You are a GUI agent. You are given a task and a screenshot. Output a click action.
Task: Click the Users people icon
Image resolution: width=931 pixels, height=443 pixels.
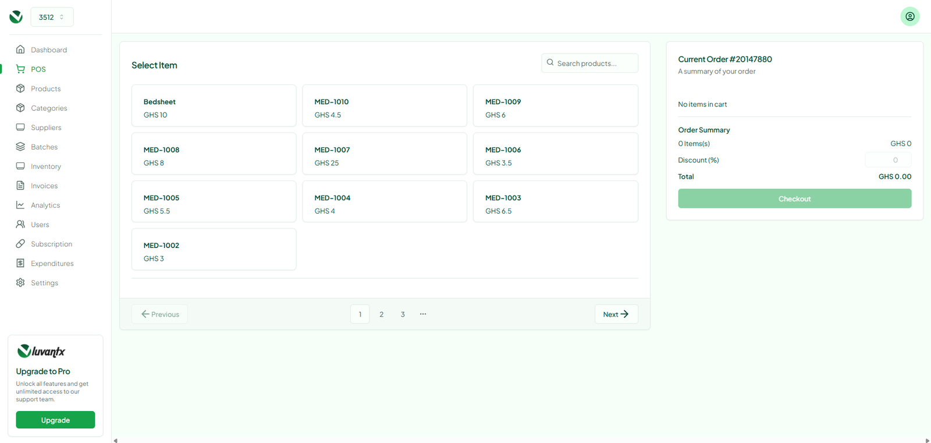tap(20, 224)
